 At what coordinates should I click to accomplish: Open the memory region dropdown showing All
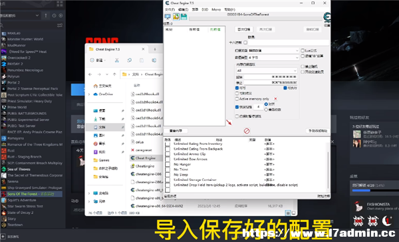(x=267, y=70)
